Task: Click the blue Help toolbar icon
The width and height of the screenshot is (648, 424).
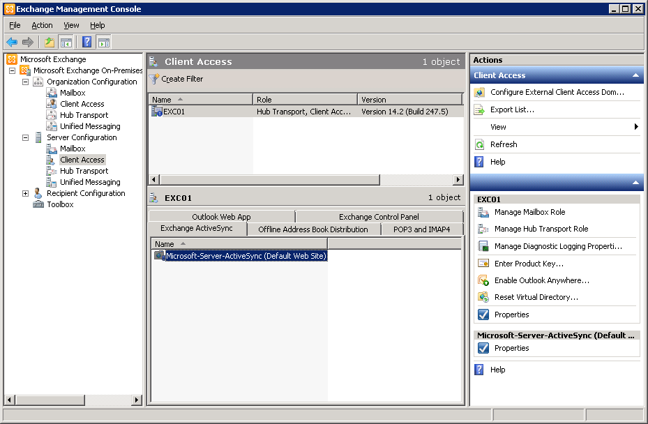Action: [86, 42]
